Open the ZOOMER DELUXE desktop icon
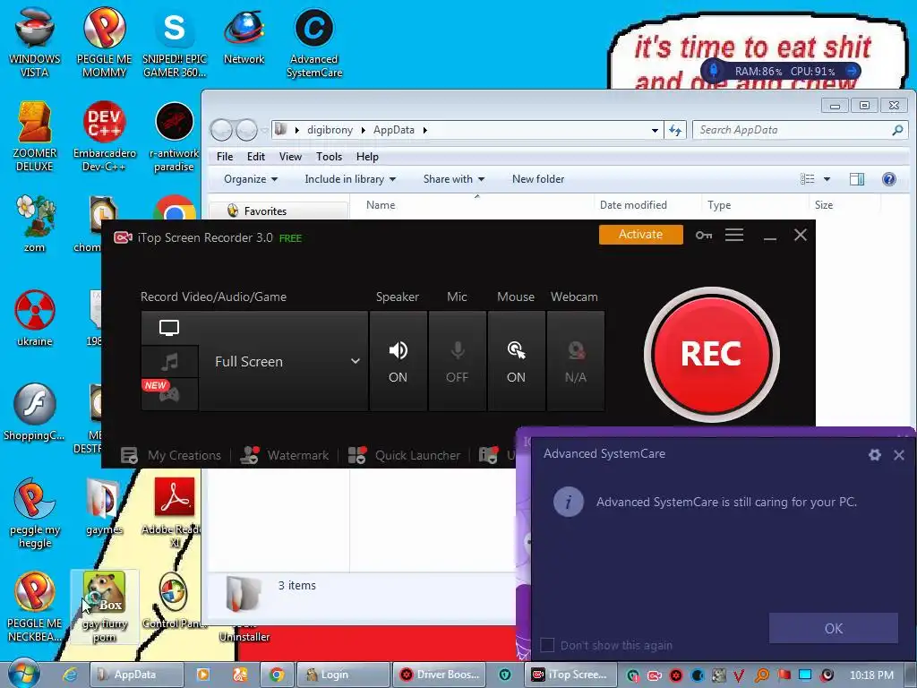The image size is (917, 688). point(35,136)
